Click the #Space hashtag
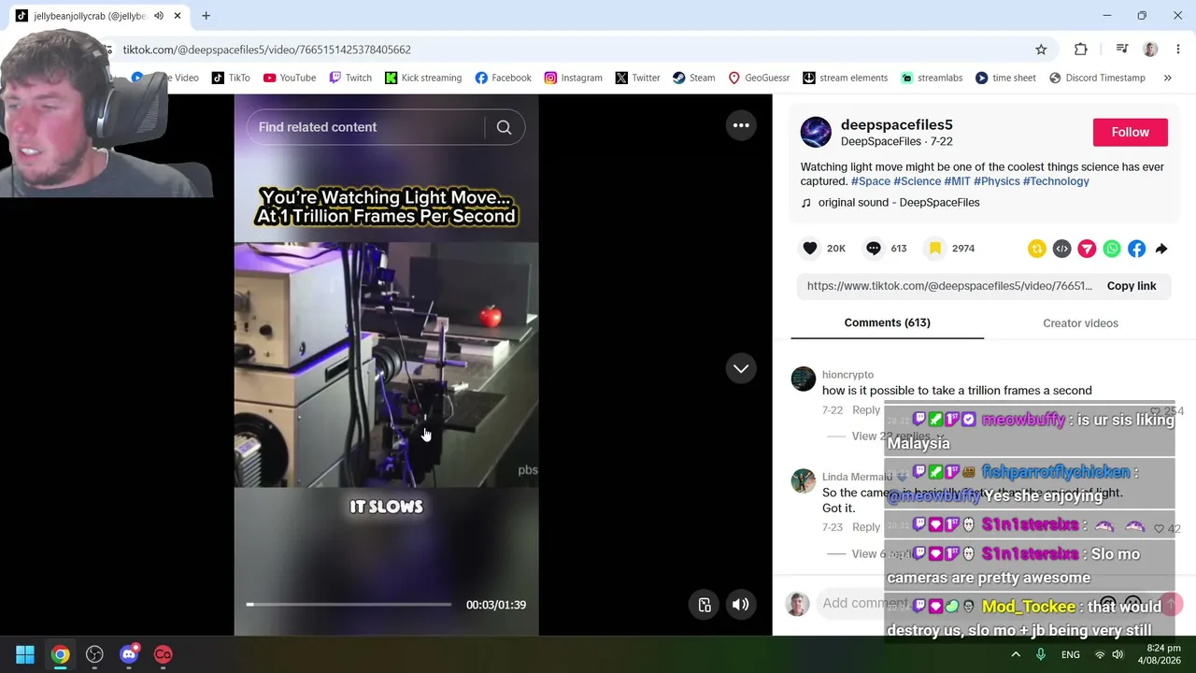The width and height of the screenshot is (1196, 673). [871, 181]
